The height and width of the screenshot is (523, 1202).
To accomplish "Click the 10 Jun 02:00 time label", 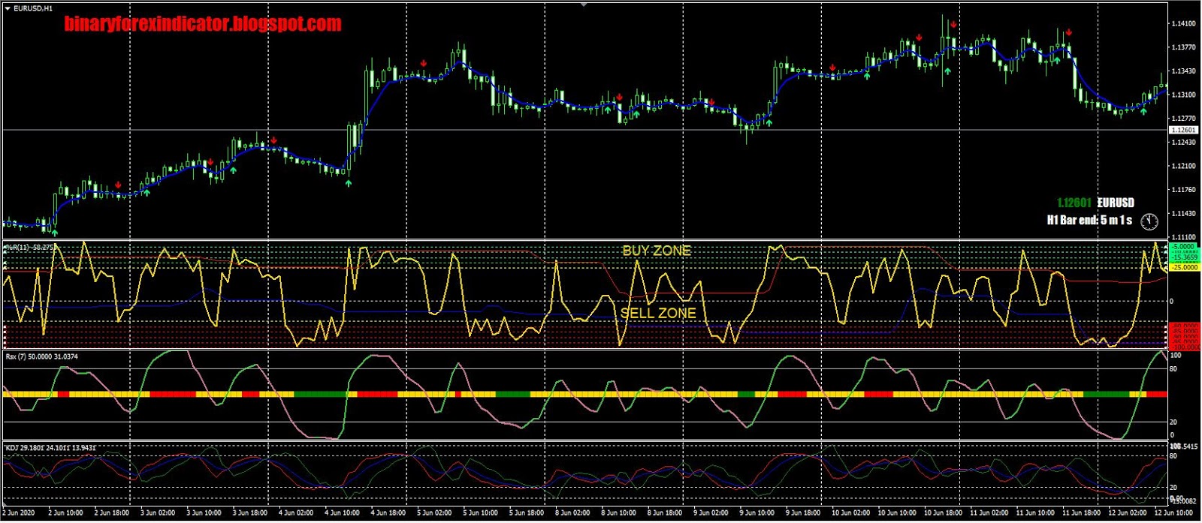I will click(x=850, y=513).
